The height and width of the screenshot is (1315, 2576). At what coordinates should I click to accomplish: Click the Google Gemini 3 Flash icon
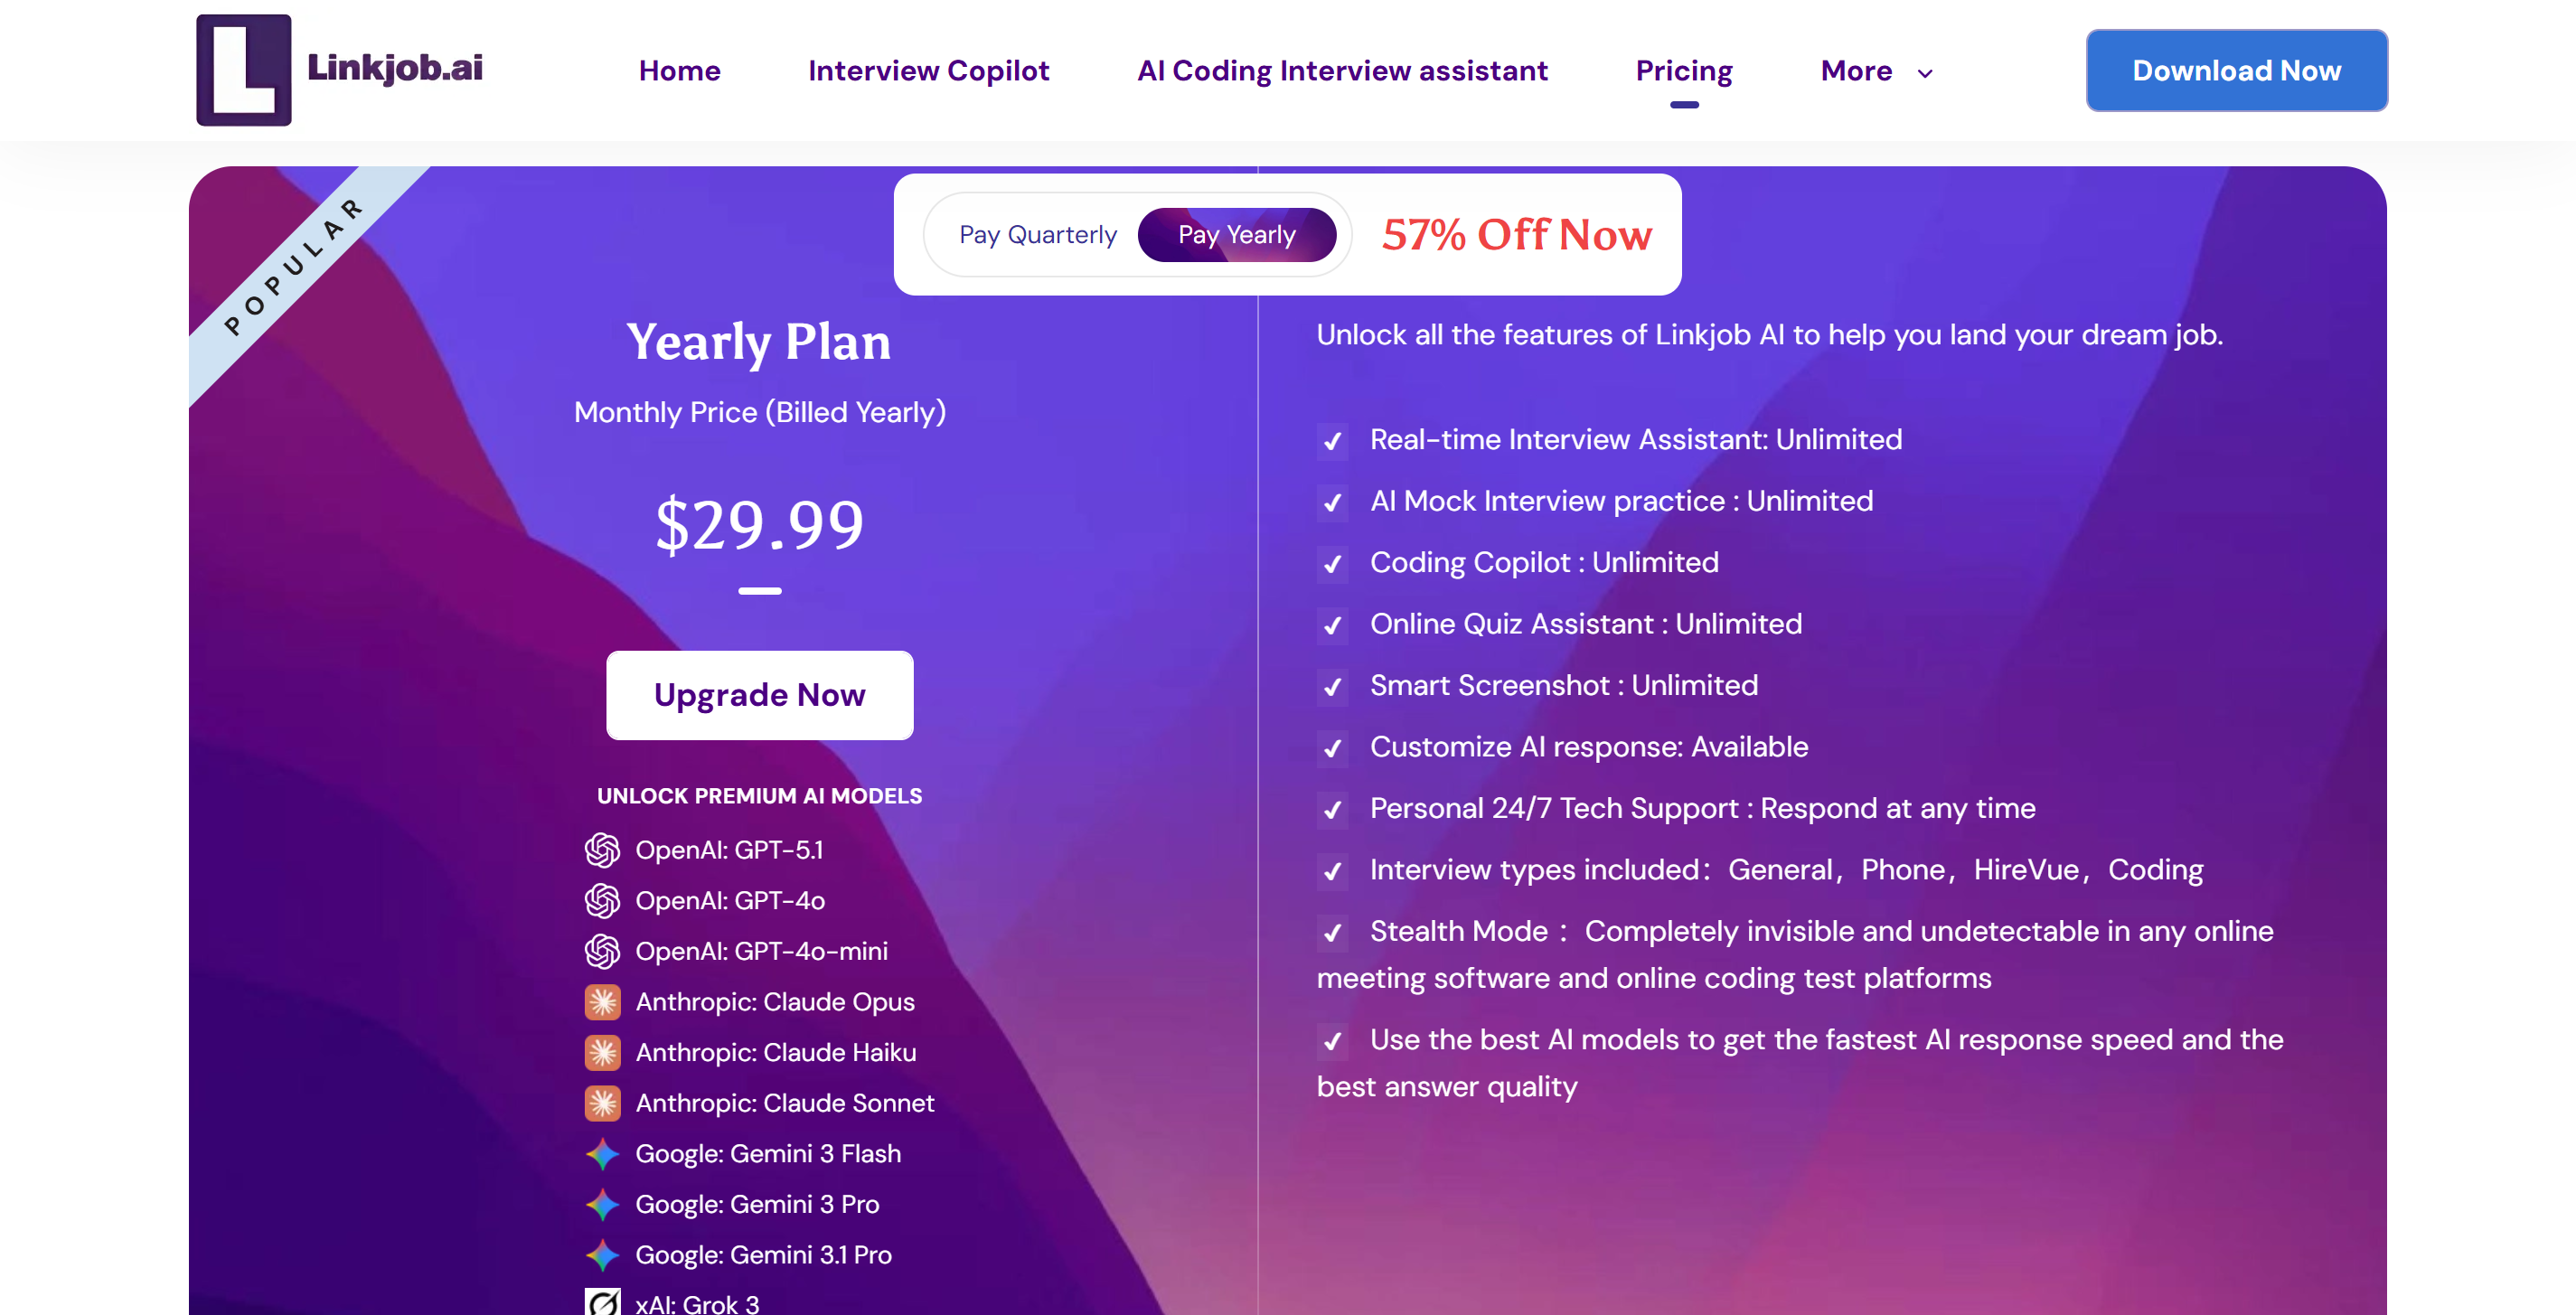pos(602,1154)
